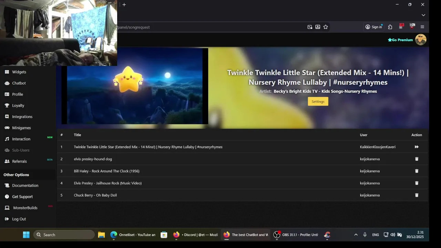Screen dimensions: 441x248
Task: Sign in to Firefox account
Action: (x=374, y=27)
